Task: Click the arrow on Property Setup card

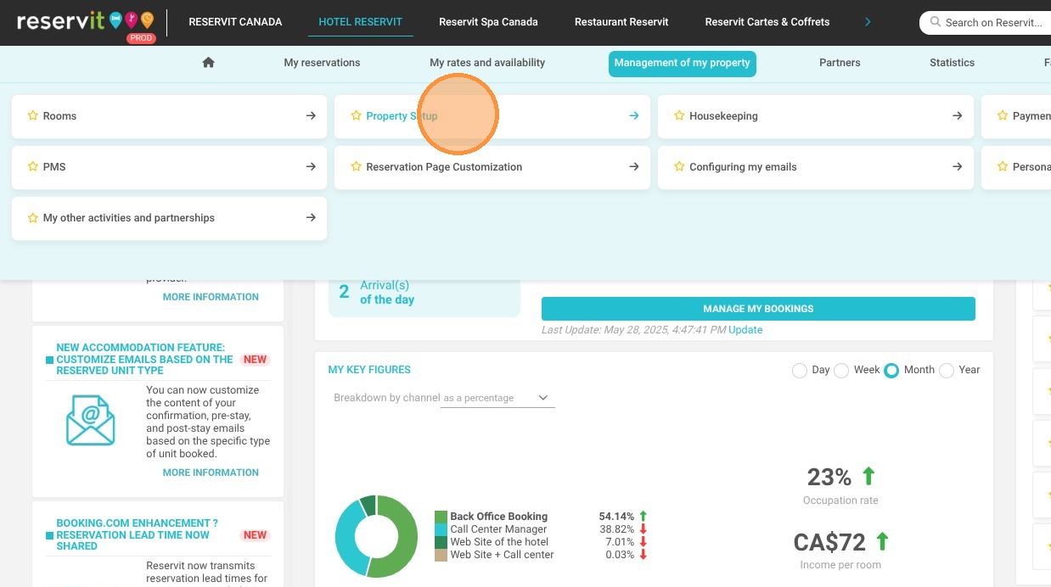Action: point(634,116)
